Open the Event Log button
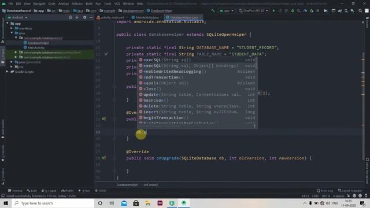Screen dimensions: 370x208 325,191
